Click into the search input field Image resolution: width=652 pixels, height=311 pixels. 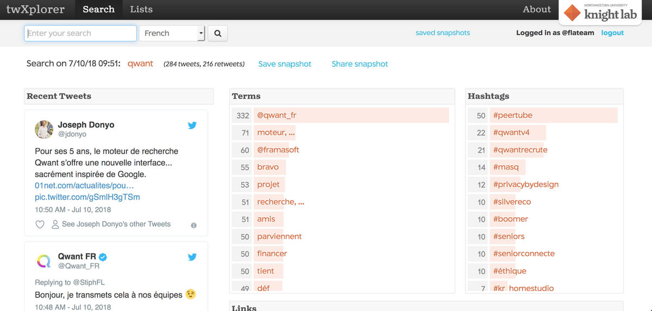[80, 33]
